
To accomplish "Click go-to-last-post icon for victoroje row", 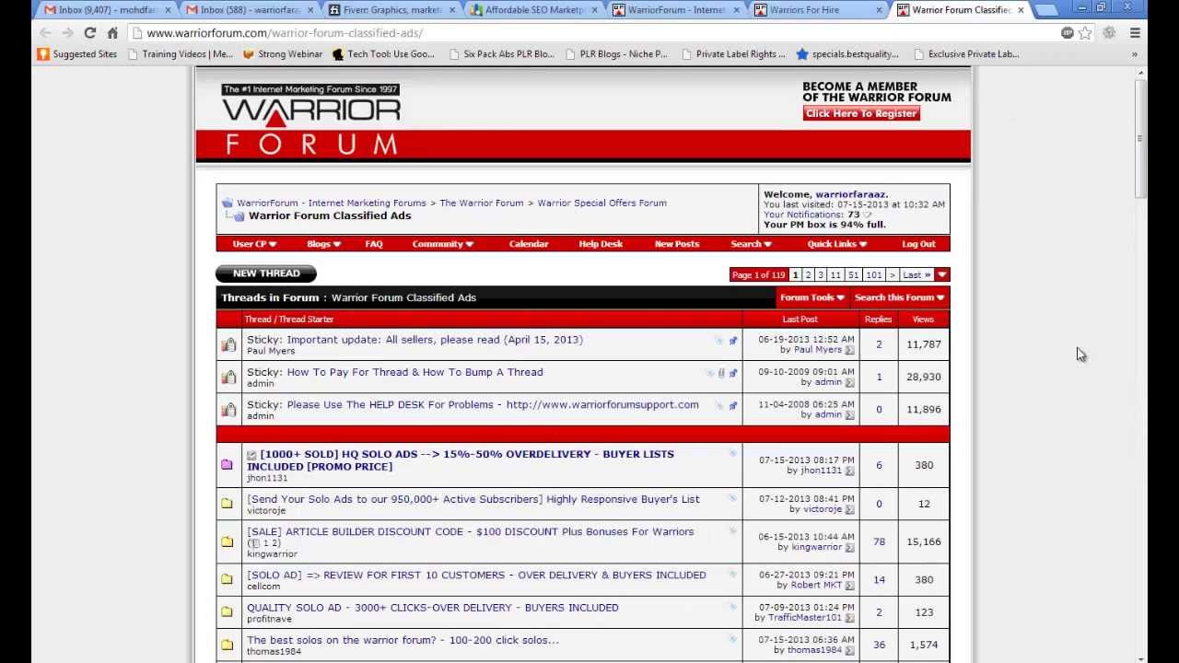I will pyautogui.click(x=849, y=509).
